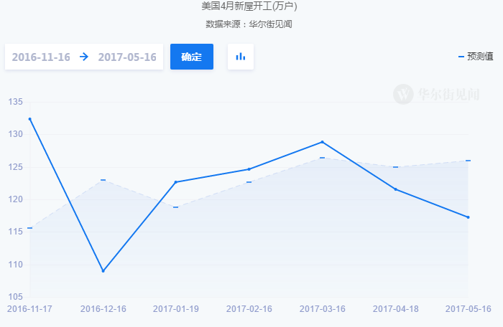Click x-axis label 2016-12-16

[103, 309]
